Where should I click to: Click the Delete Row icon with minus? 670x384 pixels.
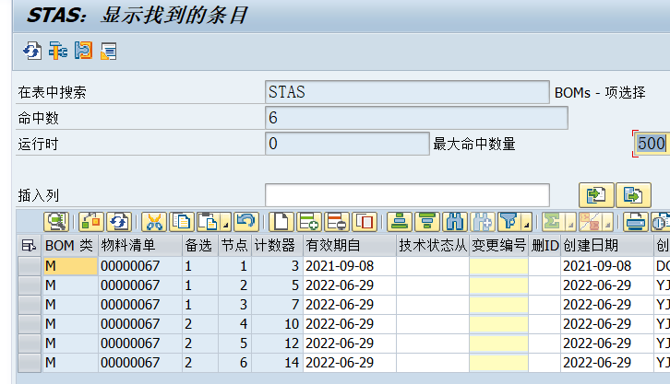[337, 222]
